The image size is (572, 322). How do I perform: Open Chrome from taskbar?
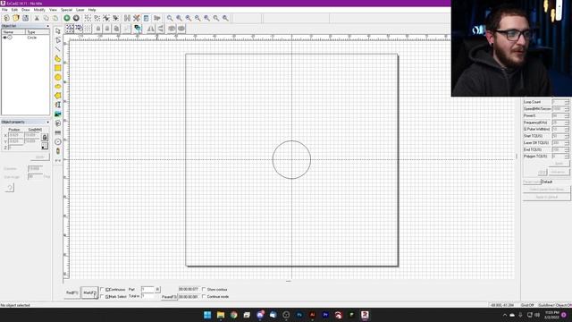coord(233,315)
